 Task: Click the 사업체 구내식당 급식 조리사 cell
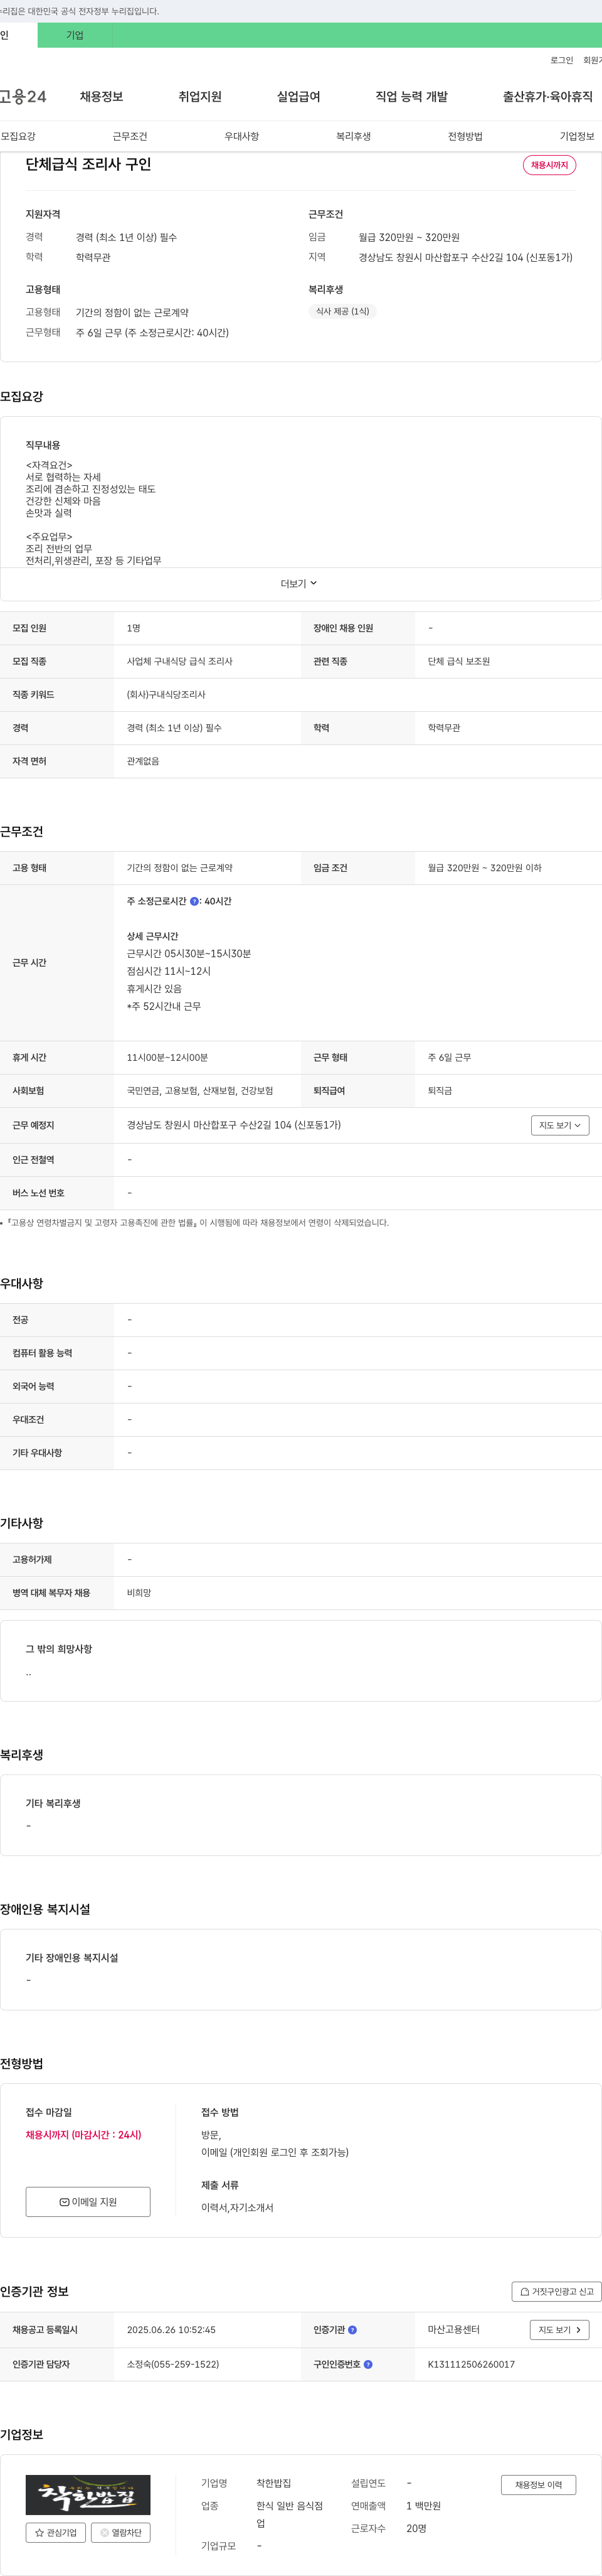[180, 661]
